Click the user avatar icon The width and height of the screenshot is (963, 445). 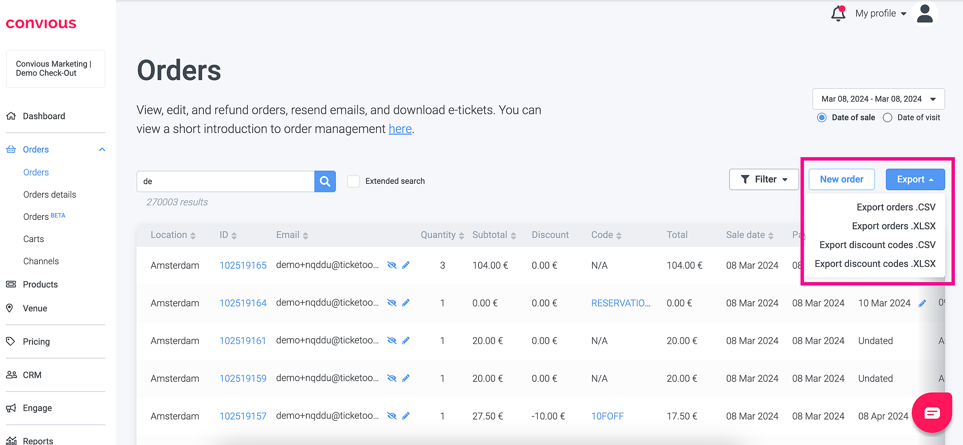(925, 14)
